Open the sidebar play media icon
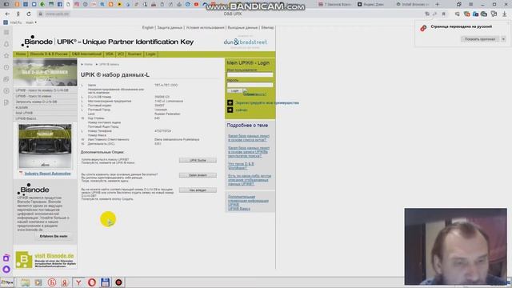This screenshot has width=512, height=288. tap(6, 91)
